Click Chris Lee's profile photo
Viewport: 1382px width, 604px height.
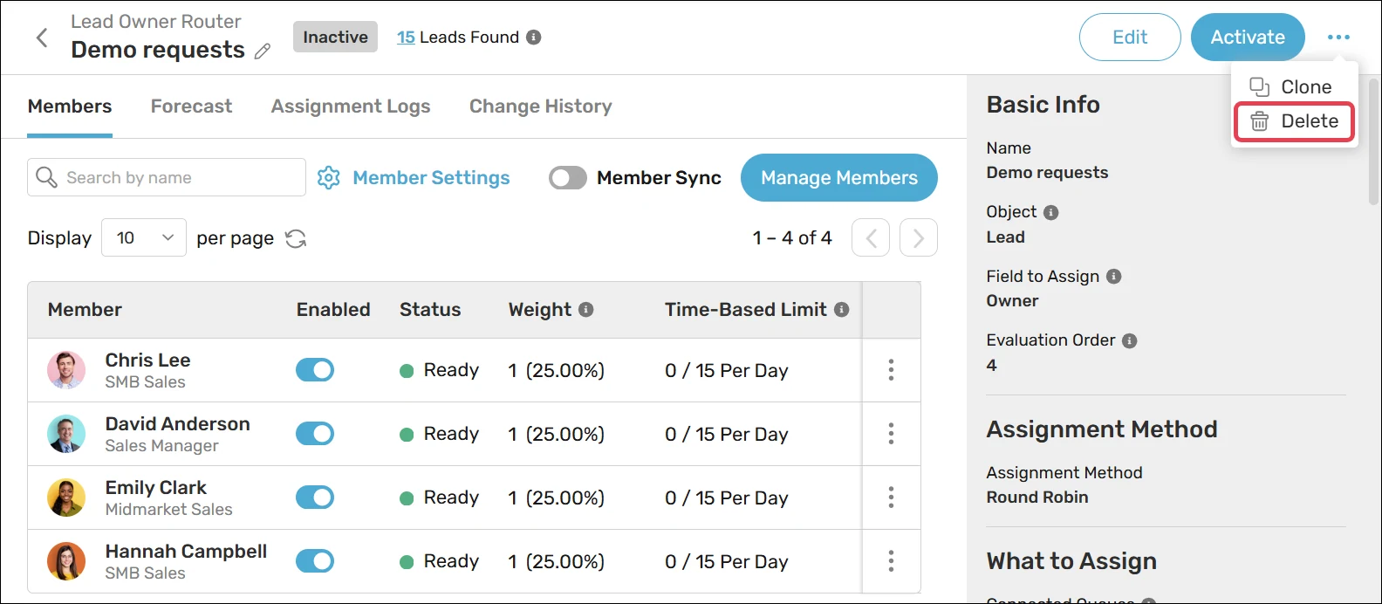click(66, 370)
